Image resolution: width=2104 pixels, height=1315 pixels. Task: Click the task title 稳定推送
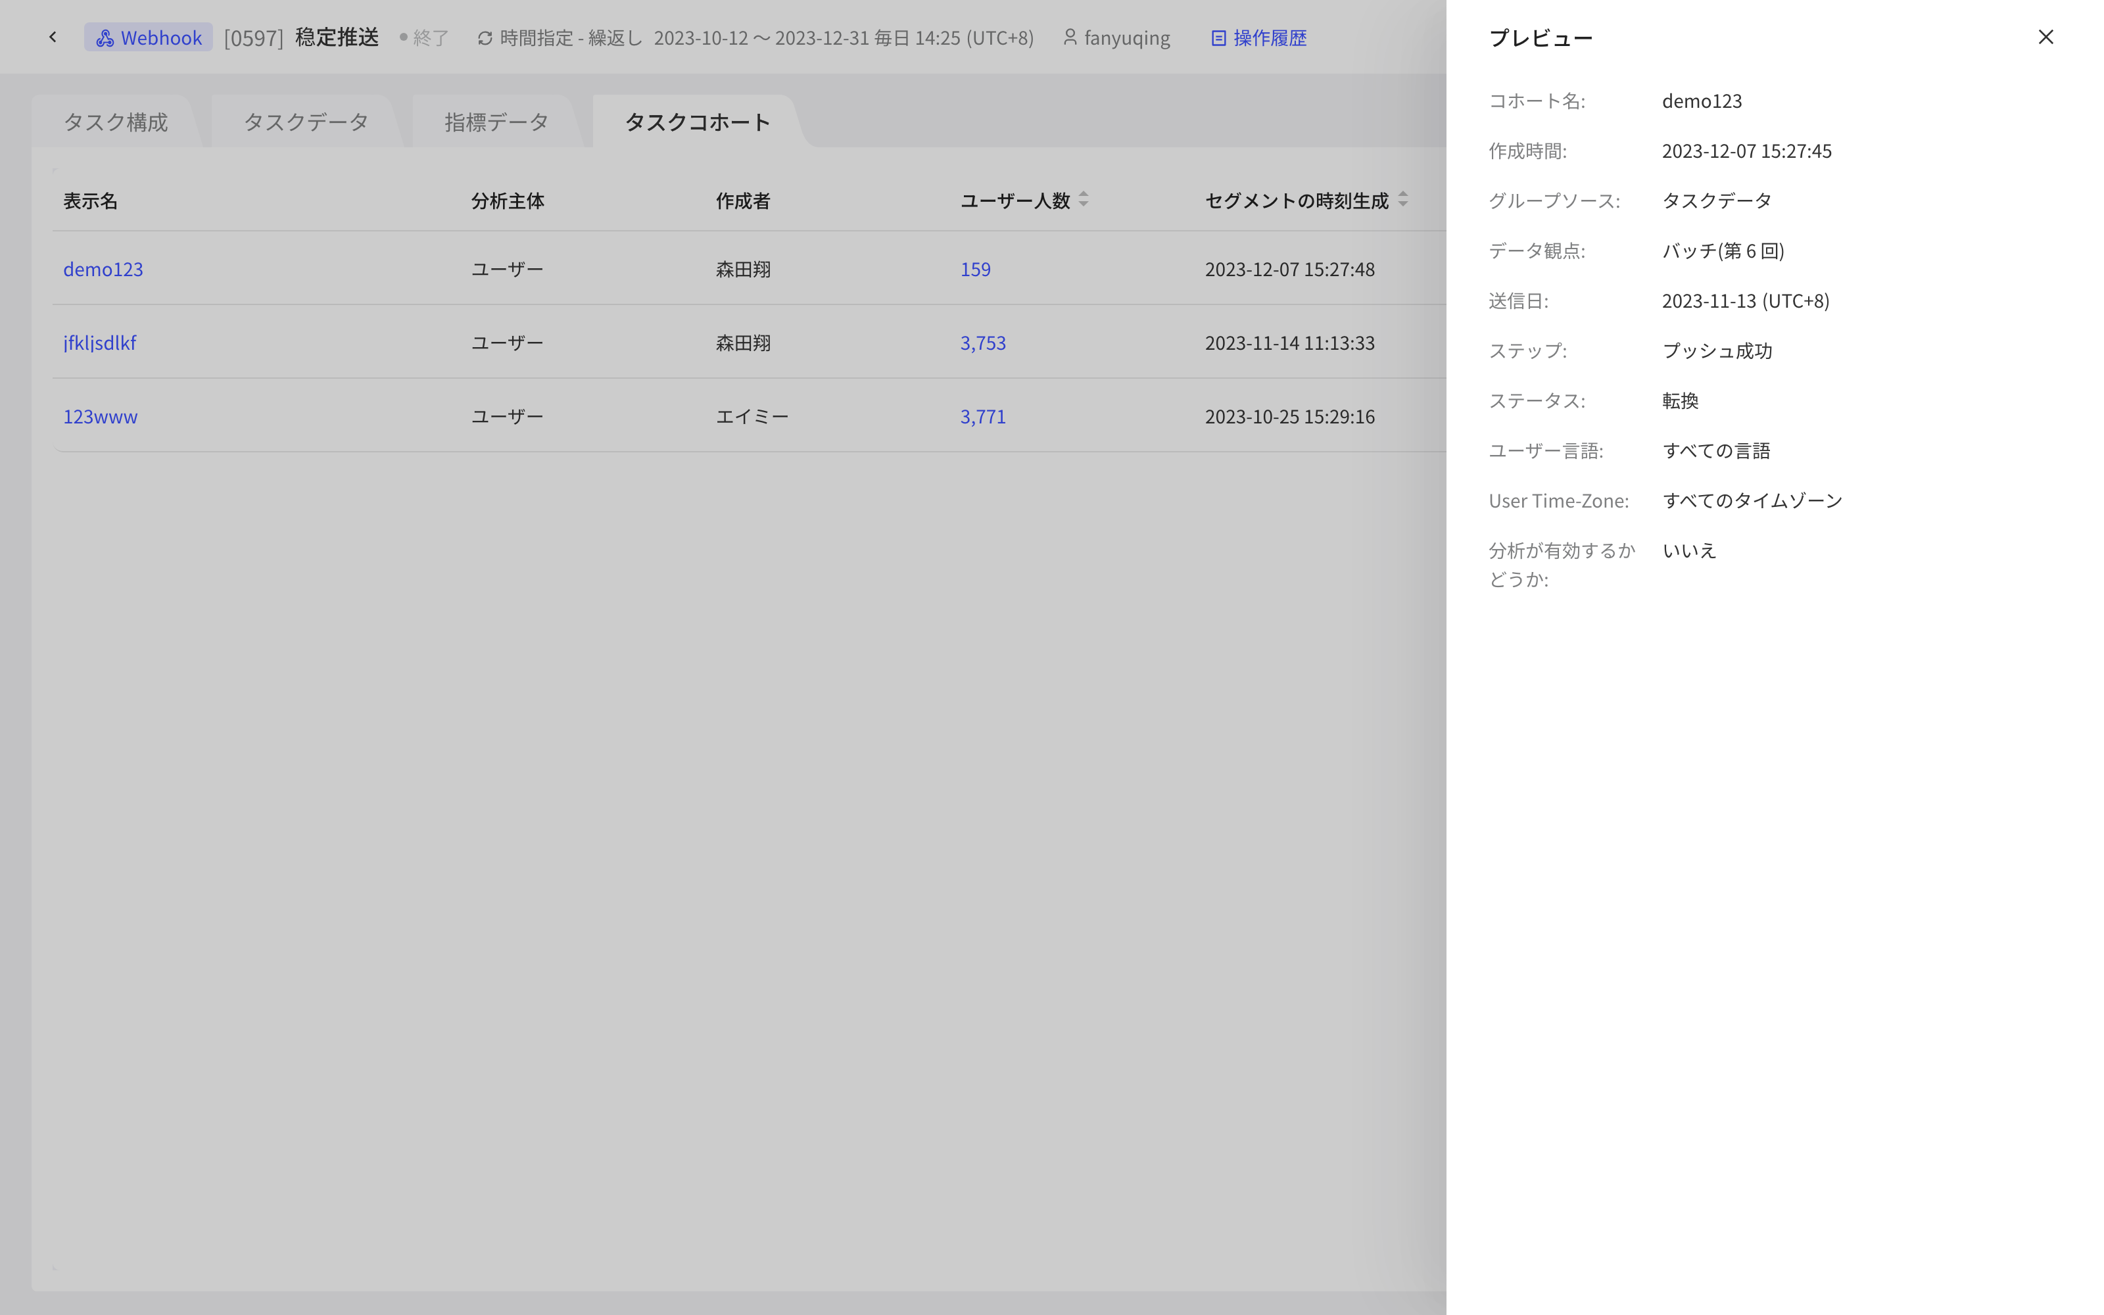click(337, 37)
